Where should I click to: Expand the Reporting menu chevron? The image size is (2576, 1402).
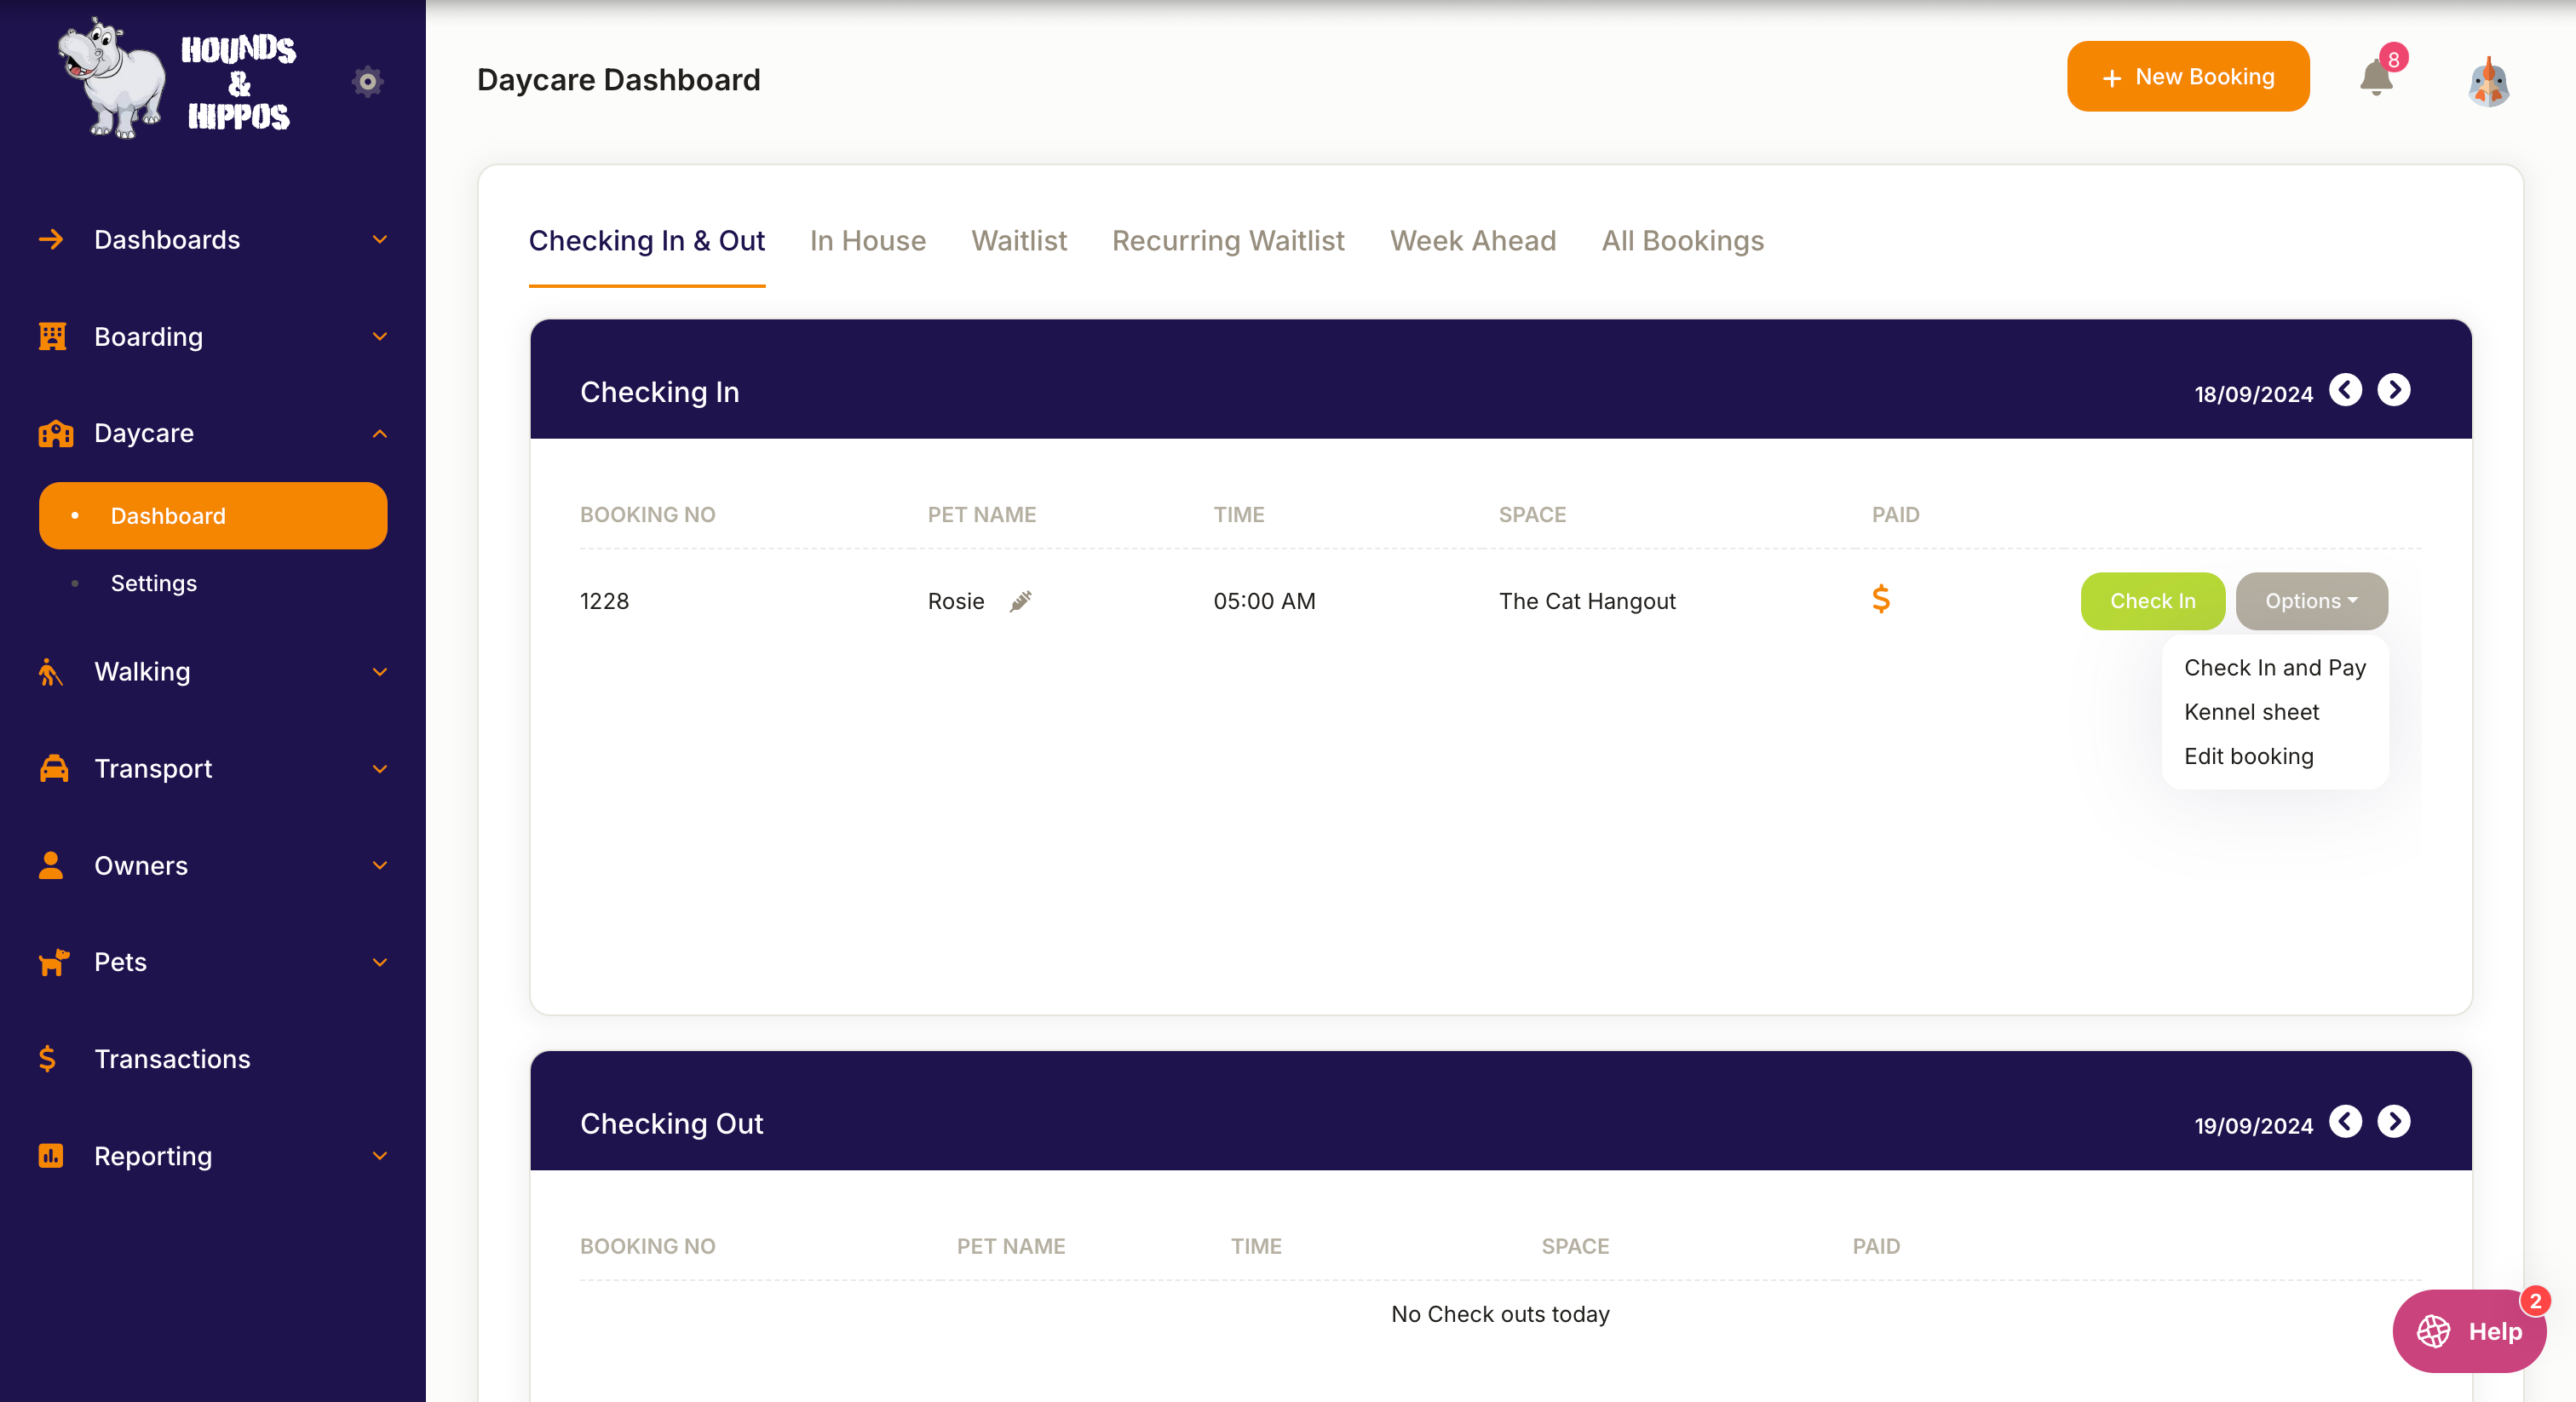coord(380,1156)
